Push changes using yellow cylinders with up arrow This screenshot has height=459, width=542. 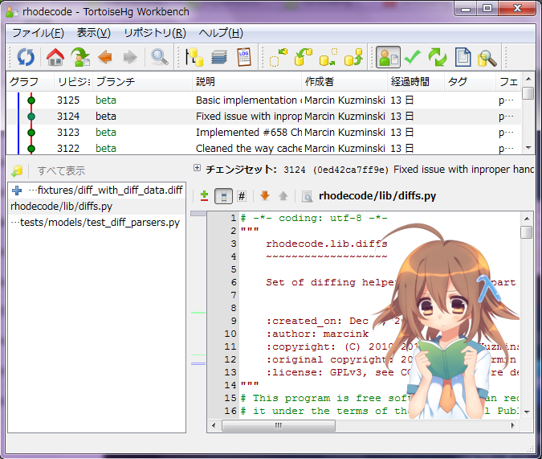click(x=353, y=57)
